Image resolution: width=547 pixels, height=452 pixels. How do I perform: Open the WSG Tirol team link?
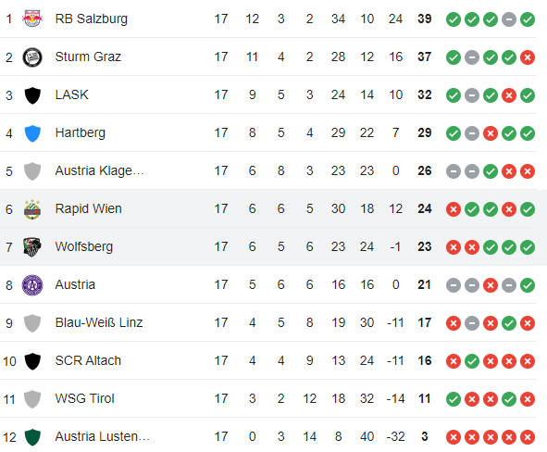[85, 398]
